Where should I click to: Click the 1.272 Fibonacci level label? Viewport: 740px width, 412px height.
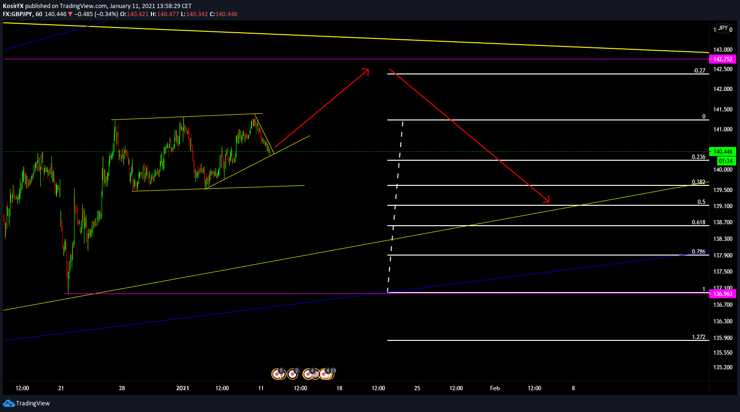699,337
